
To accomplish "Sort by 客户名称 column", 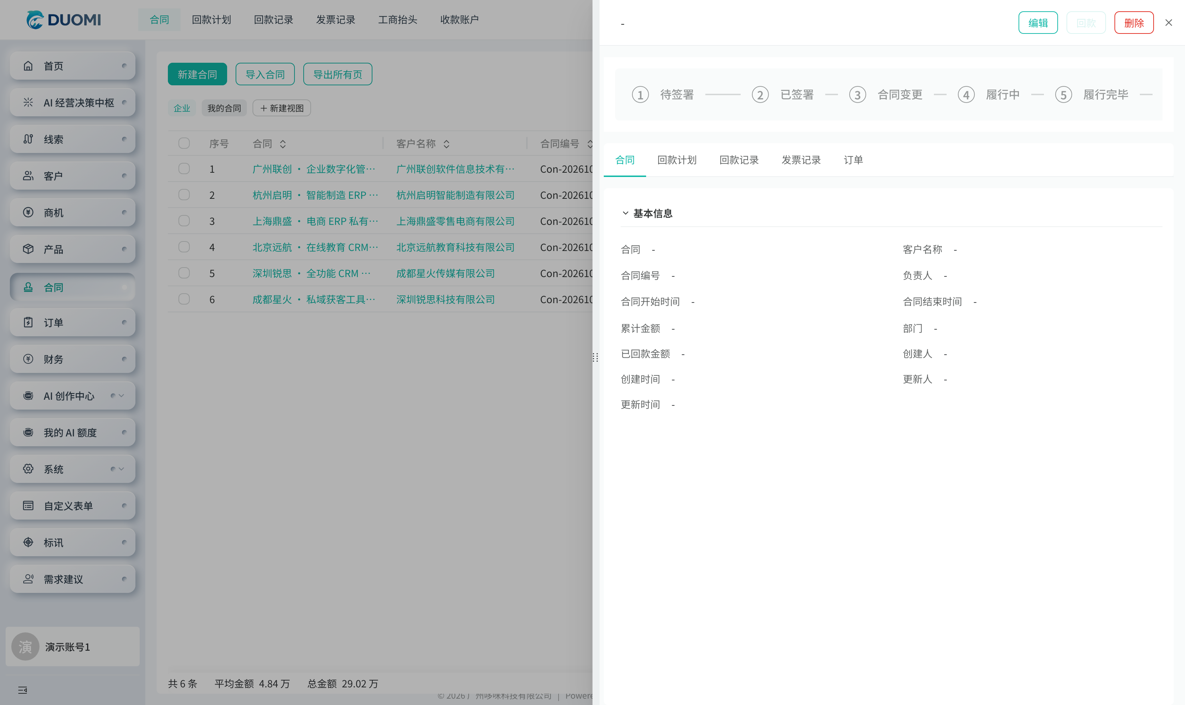I will click(x=446, y=144).
